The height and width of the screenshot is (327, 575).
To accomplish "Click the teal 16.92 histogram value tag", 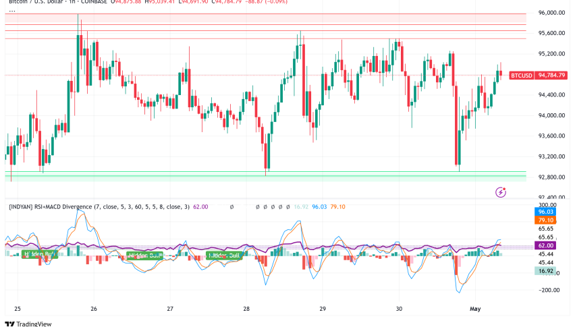I will click(545, 271).
